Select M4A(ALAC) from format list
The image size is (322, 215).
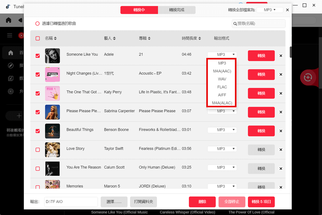pyautogui.click(x=222, y=103)
